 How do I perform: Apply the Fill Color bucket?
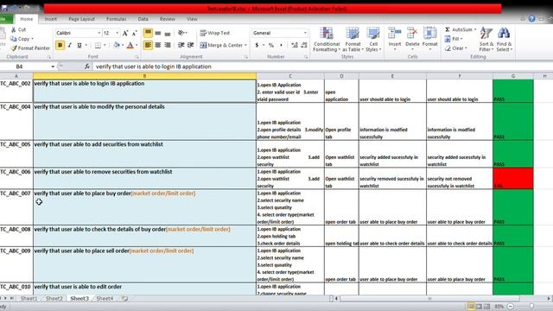pyautogui.click(x=116, y=45)
